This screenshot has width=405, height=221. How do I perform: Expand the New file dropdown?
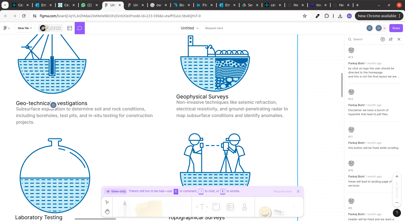[x=25, y=28]
